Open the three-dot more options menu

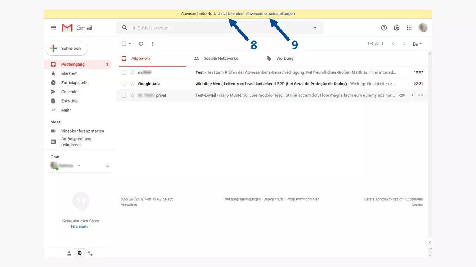click(152, 44)
